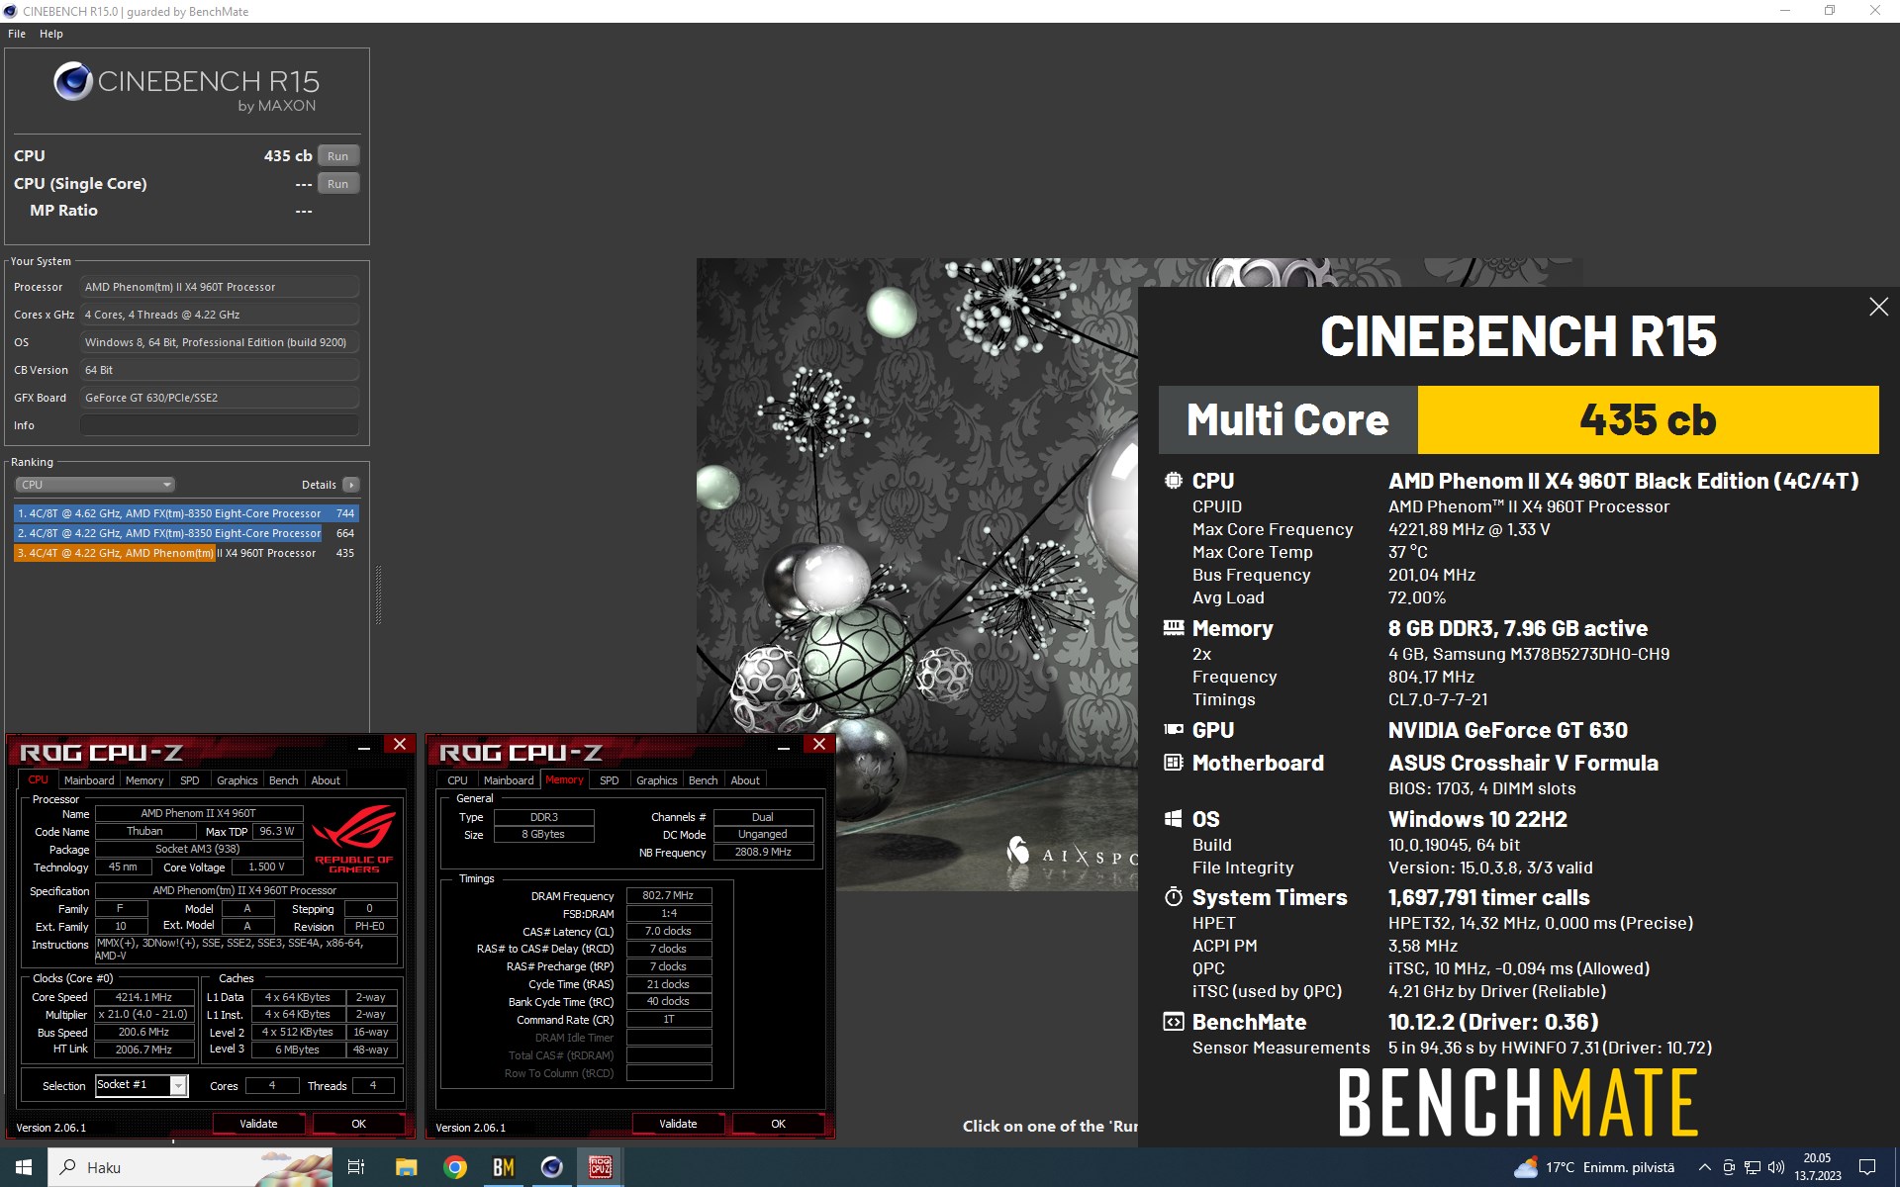Click the BenchMate section icon

point(1173,1022)
